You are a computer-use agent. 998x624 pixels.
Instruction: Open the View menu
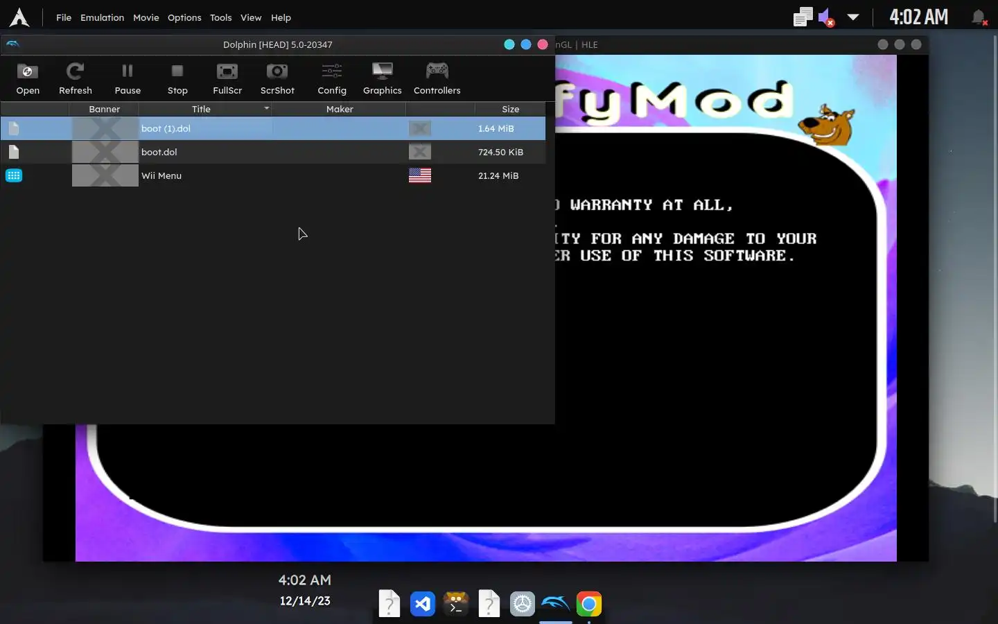click(251, 17)
